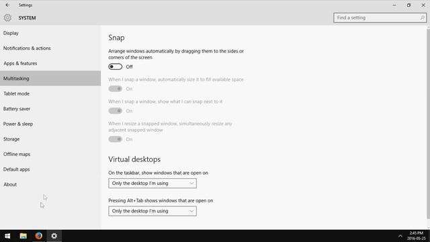
Task: Click the System gear icon in header
Action: (x=7, y=18)
